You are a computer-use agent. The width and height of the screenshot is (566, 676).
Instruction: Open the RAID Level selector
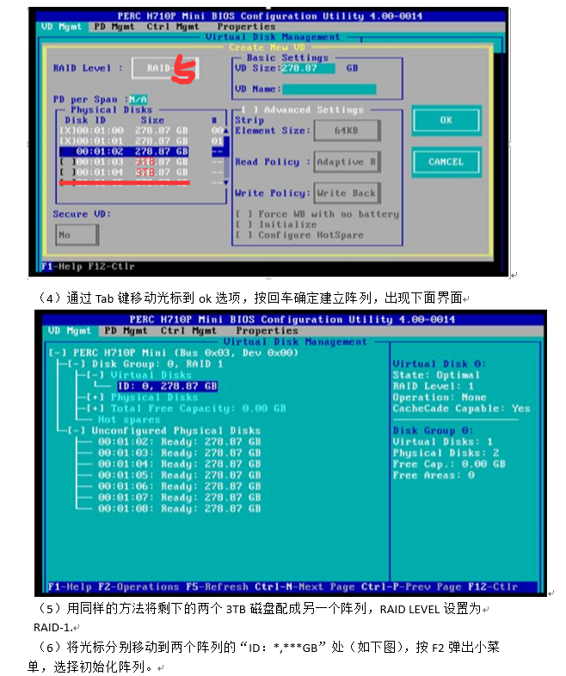coord(165,68)
